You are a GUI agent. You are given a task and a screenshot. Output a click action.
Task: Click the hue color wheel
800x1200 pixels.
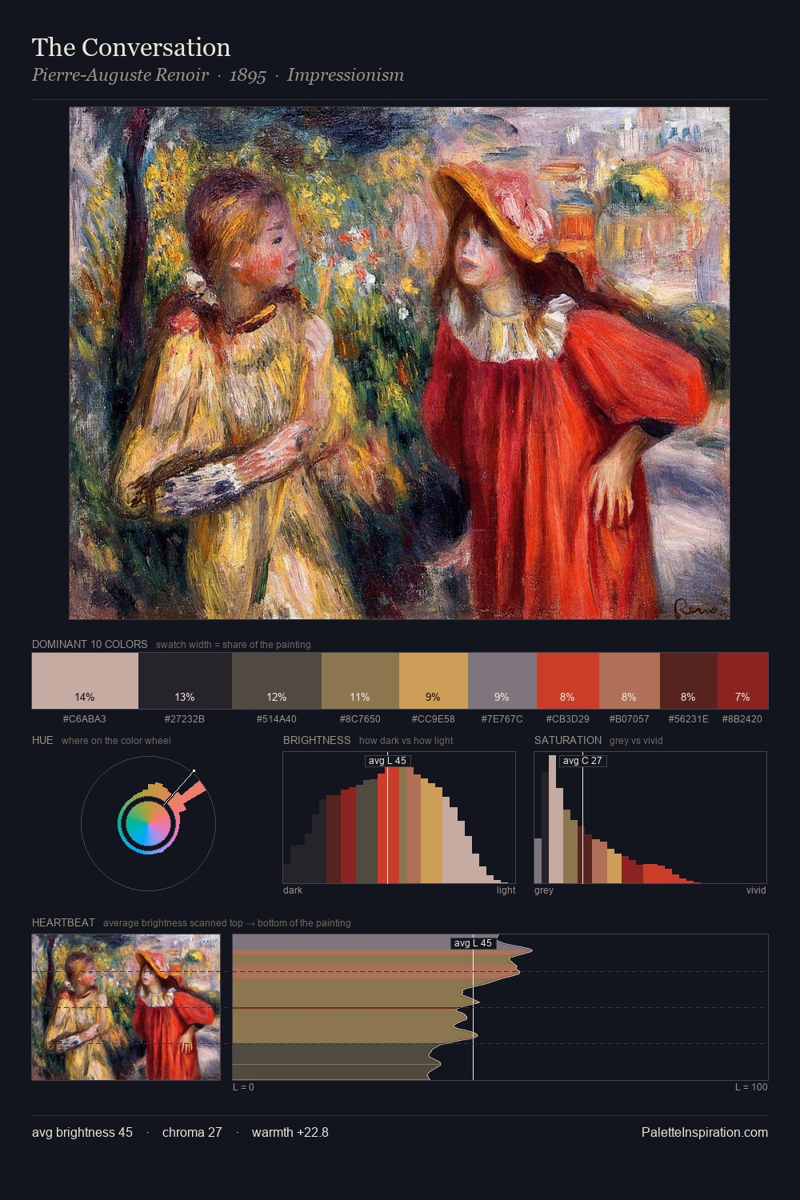148,822
